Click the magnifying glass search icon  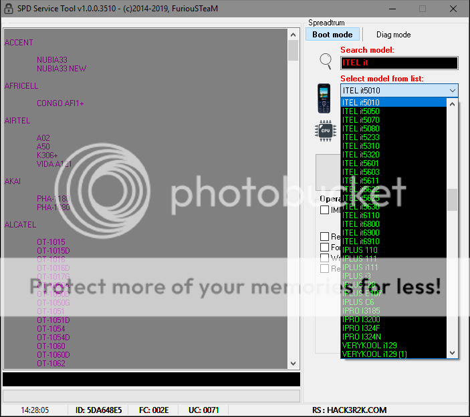(x=326, y=61)
